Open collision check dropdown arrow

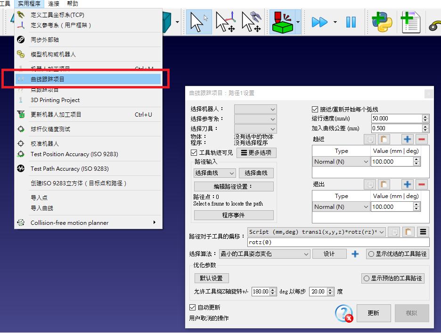(298, 22)
